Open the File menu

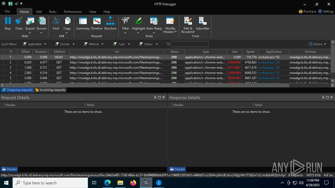pyautogui.click(x=7, y=11)
